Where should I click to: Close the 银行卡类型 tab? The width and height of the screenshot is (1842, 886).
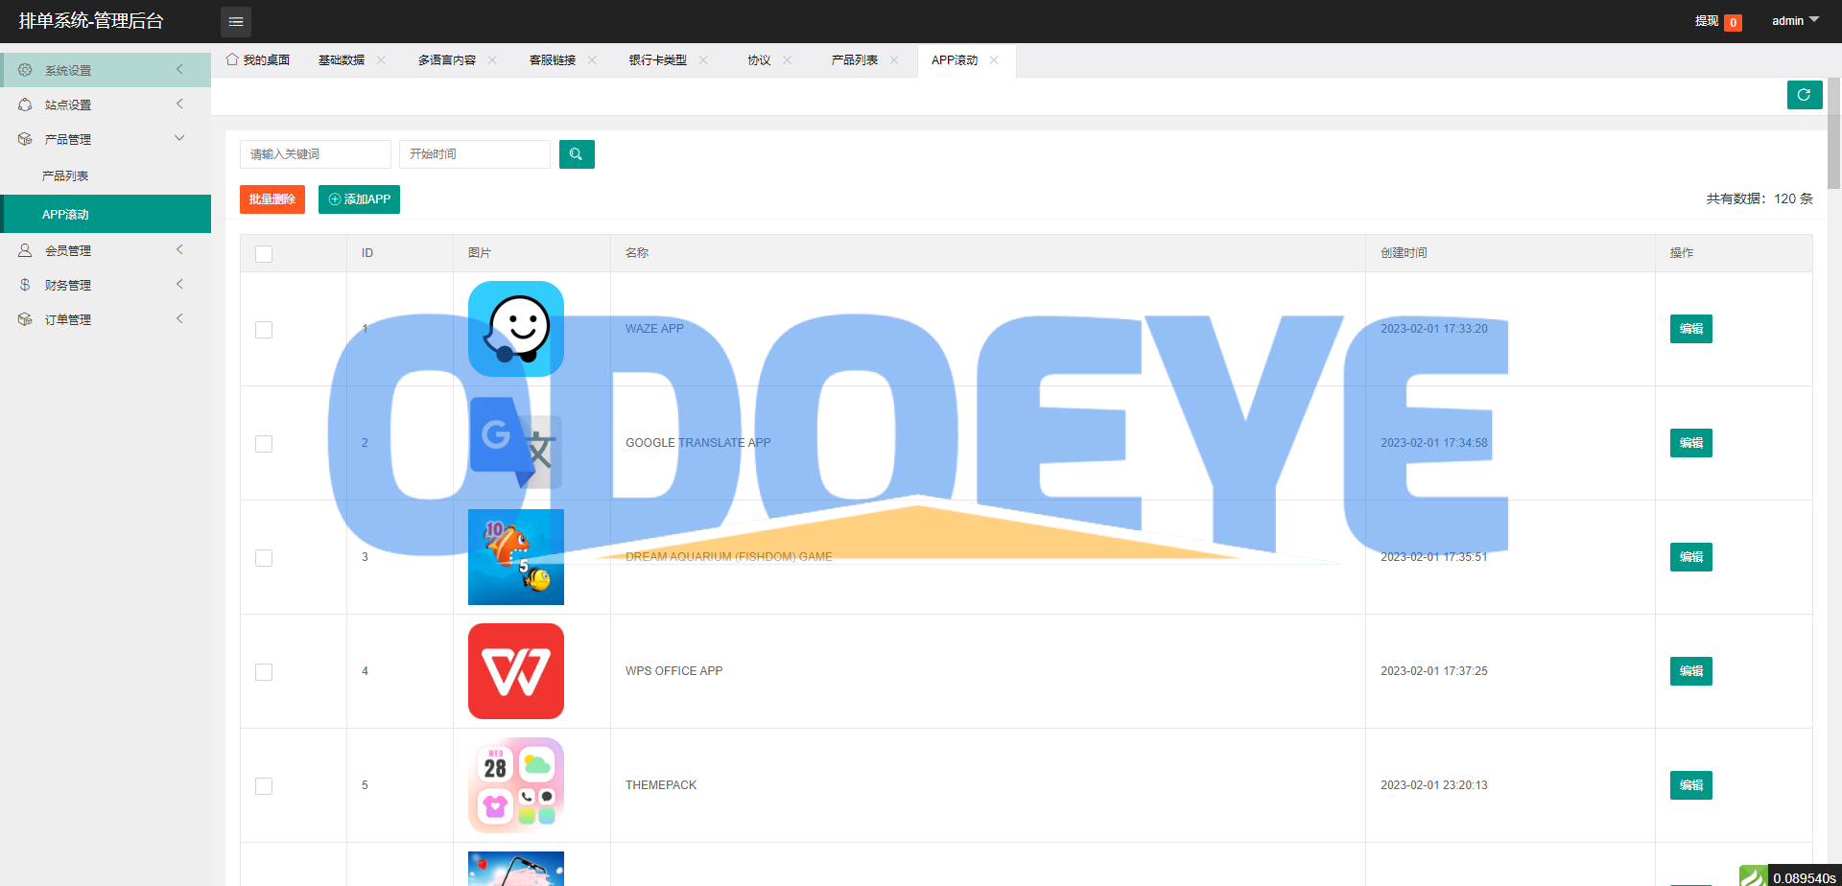703,59
